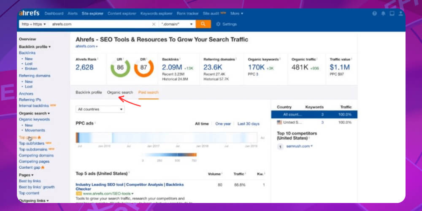Viewport: 422px width, 211px height.
Task: Click the DR 87 orange gauge
Action: (x=144, y=67)
